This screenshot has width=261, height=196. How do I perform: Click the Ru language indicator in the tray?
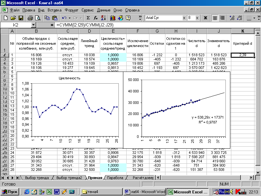(222, 192)
